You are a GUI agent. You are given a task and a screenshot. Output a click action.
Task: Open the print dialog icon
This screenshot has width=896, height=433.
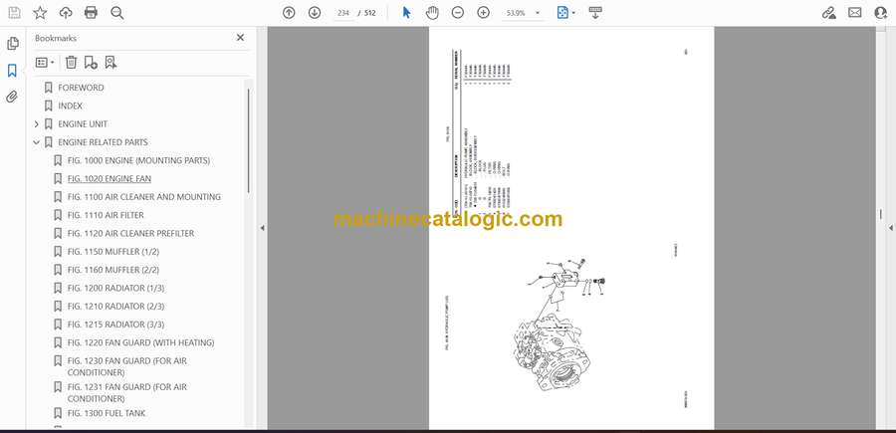[x=91, y=13]
